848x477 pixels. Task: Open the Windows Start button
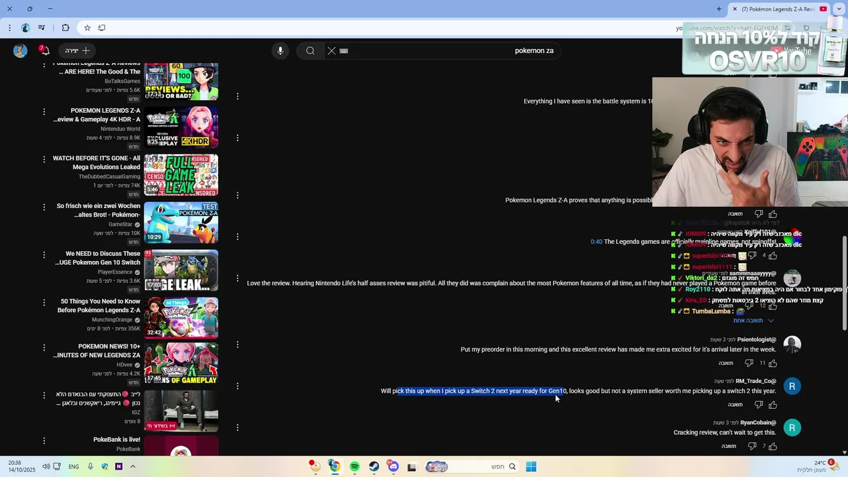531,466
